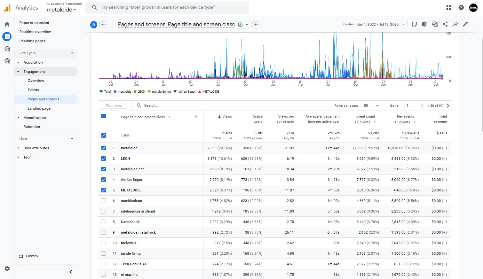This screenshot has height=279, width=483.
Task: Open Library folder icon
Action: point(21,256)
